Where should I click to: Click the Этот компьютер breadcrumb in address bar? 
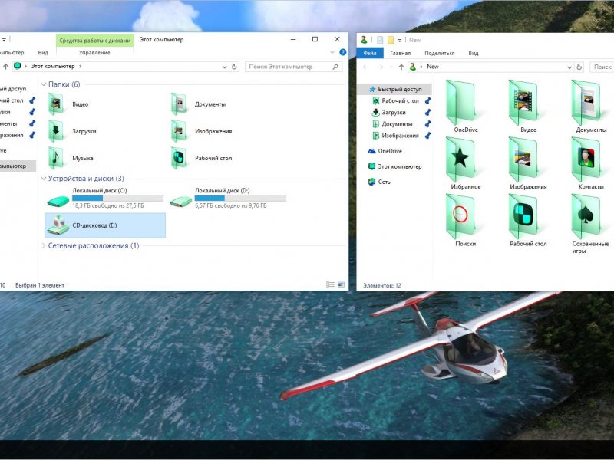point(53,66)
